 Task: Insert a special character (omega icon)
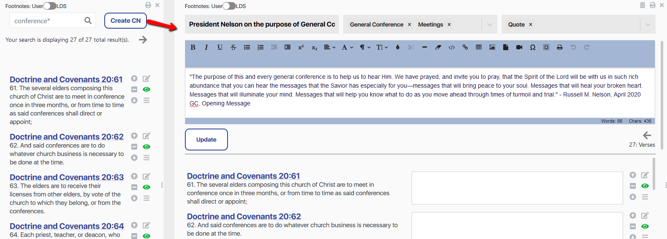(533, 47)
